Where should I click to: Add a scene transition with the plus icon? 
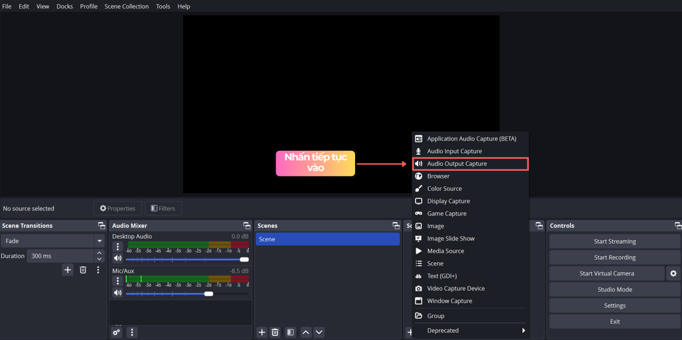click(x=67, y=270)
